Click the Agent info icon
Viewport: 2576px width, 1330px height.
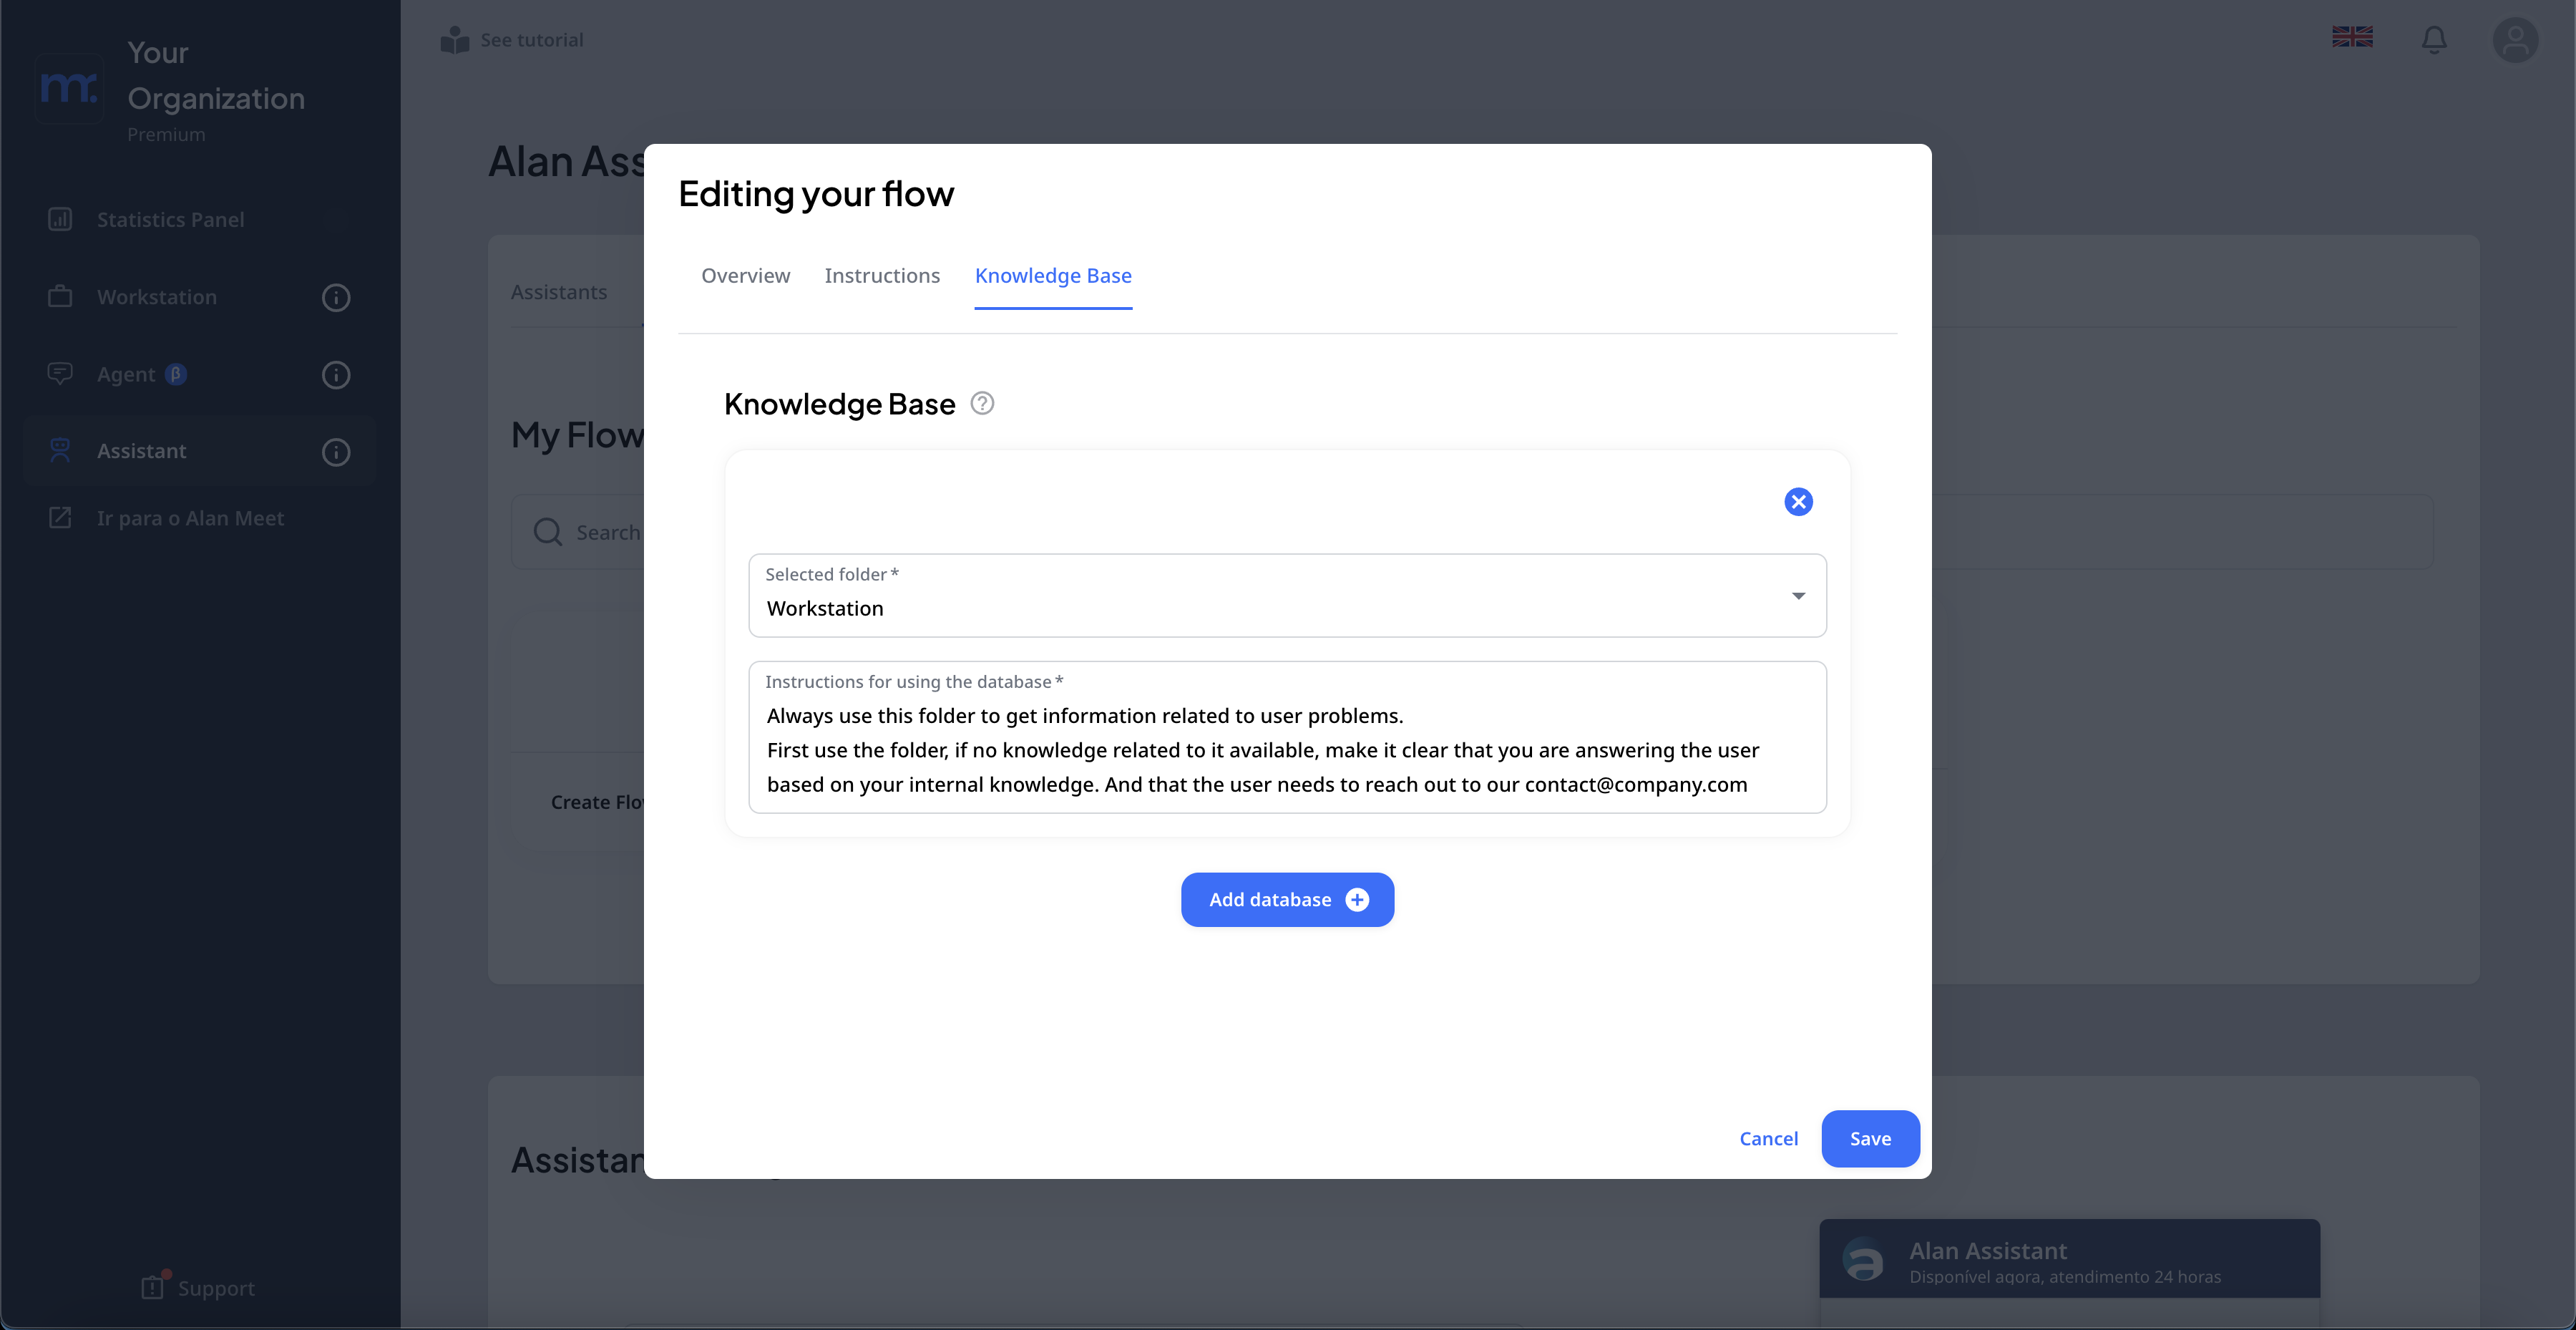336,375
